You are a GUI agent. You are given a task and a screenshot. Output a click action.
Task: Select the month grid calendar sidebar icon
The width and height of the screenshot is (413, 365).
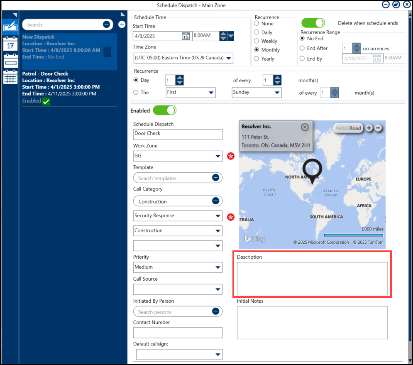10,78
